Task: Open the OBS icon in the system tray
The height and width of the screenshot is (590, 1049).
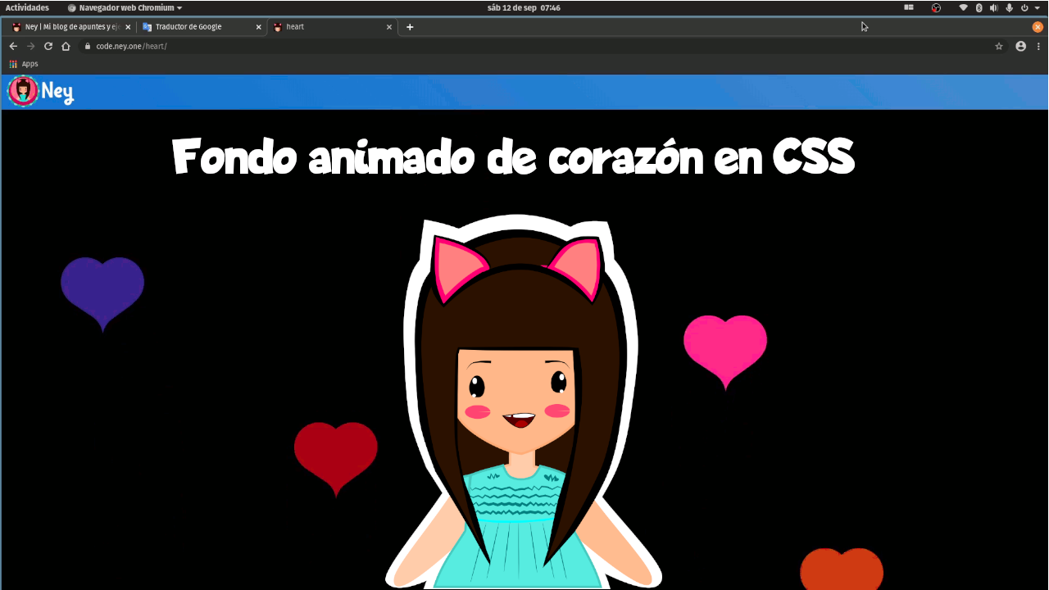Action: point(936,7)
